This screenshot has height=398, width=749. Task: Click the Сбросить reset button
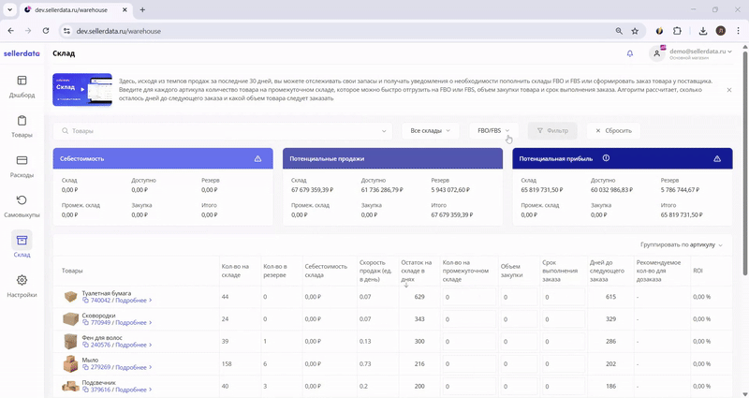(613, 131)
